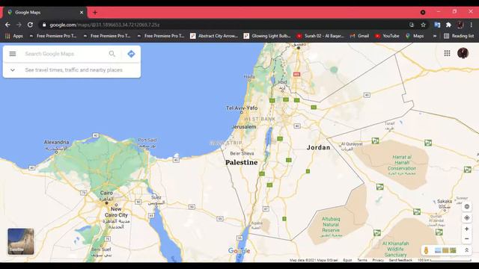The image size is (479, 269).
Task: Click the Jerusalem label
Action: coord(244,126)
